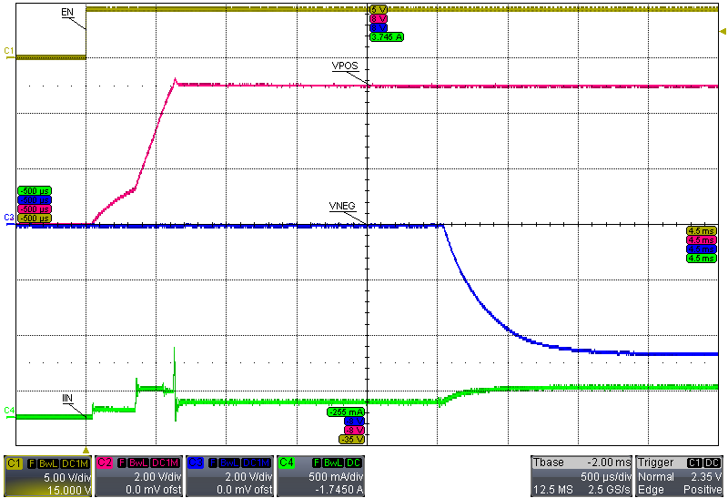The height and width of the screenshot is (498, 728).
Task: Click the C3 ground level marker
Action: pyautogui.click(x=9, y=218)
